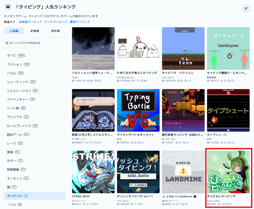Select the カジュアル category
Screen dimensions: 254x209
pyautogui.click(x=35, y=117)
